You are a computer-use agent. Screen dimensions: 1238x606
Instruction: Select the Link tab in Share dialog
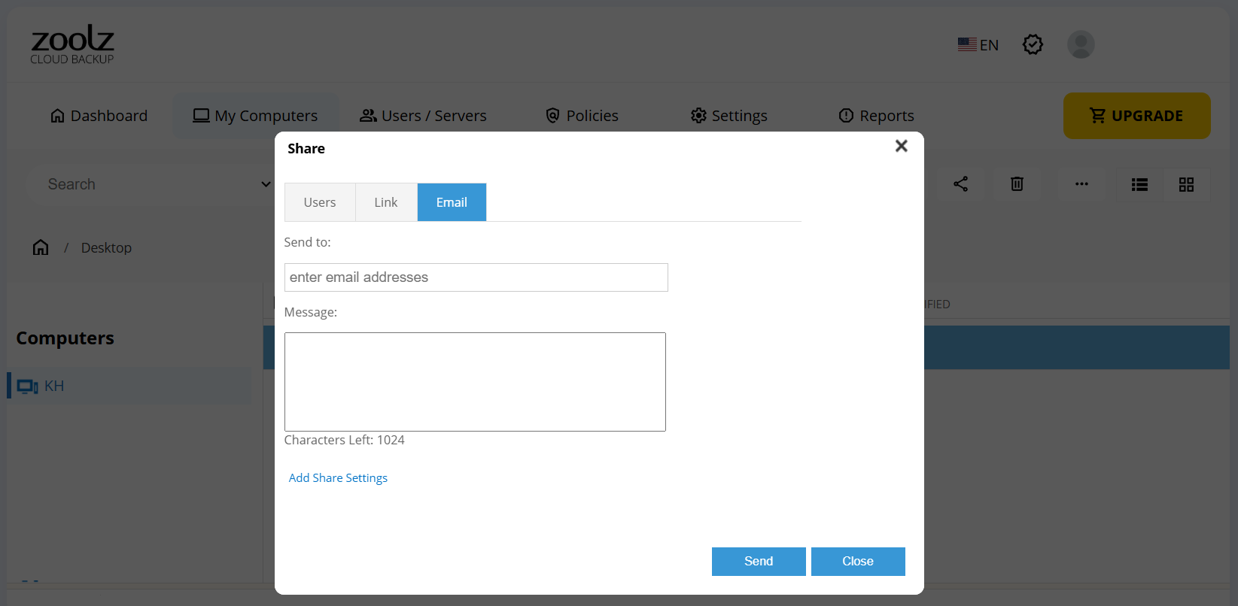(386, 202)
